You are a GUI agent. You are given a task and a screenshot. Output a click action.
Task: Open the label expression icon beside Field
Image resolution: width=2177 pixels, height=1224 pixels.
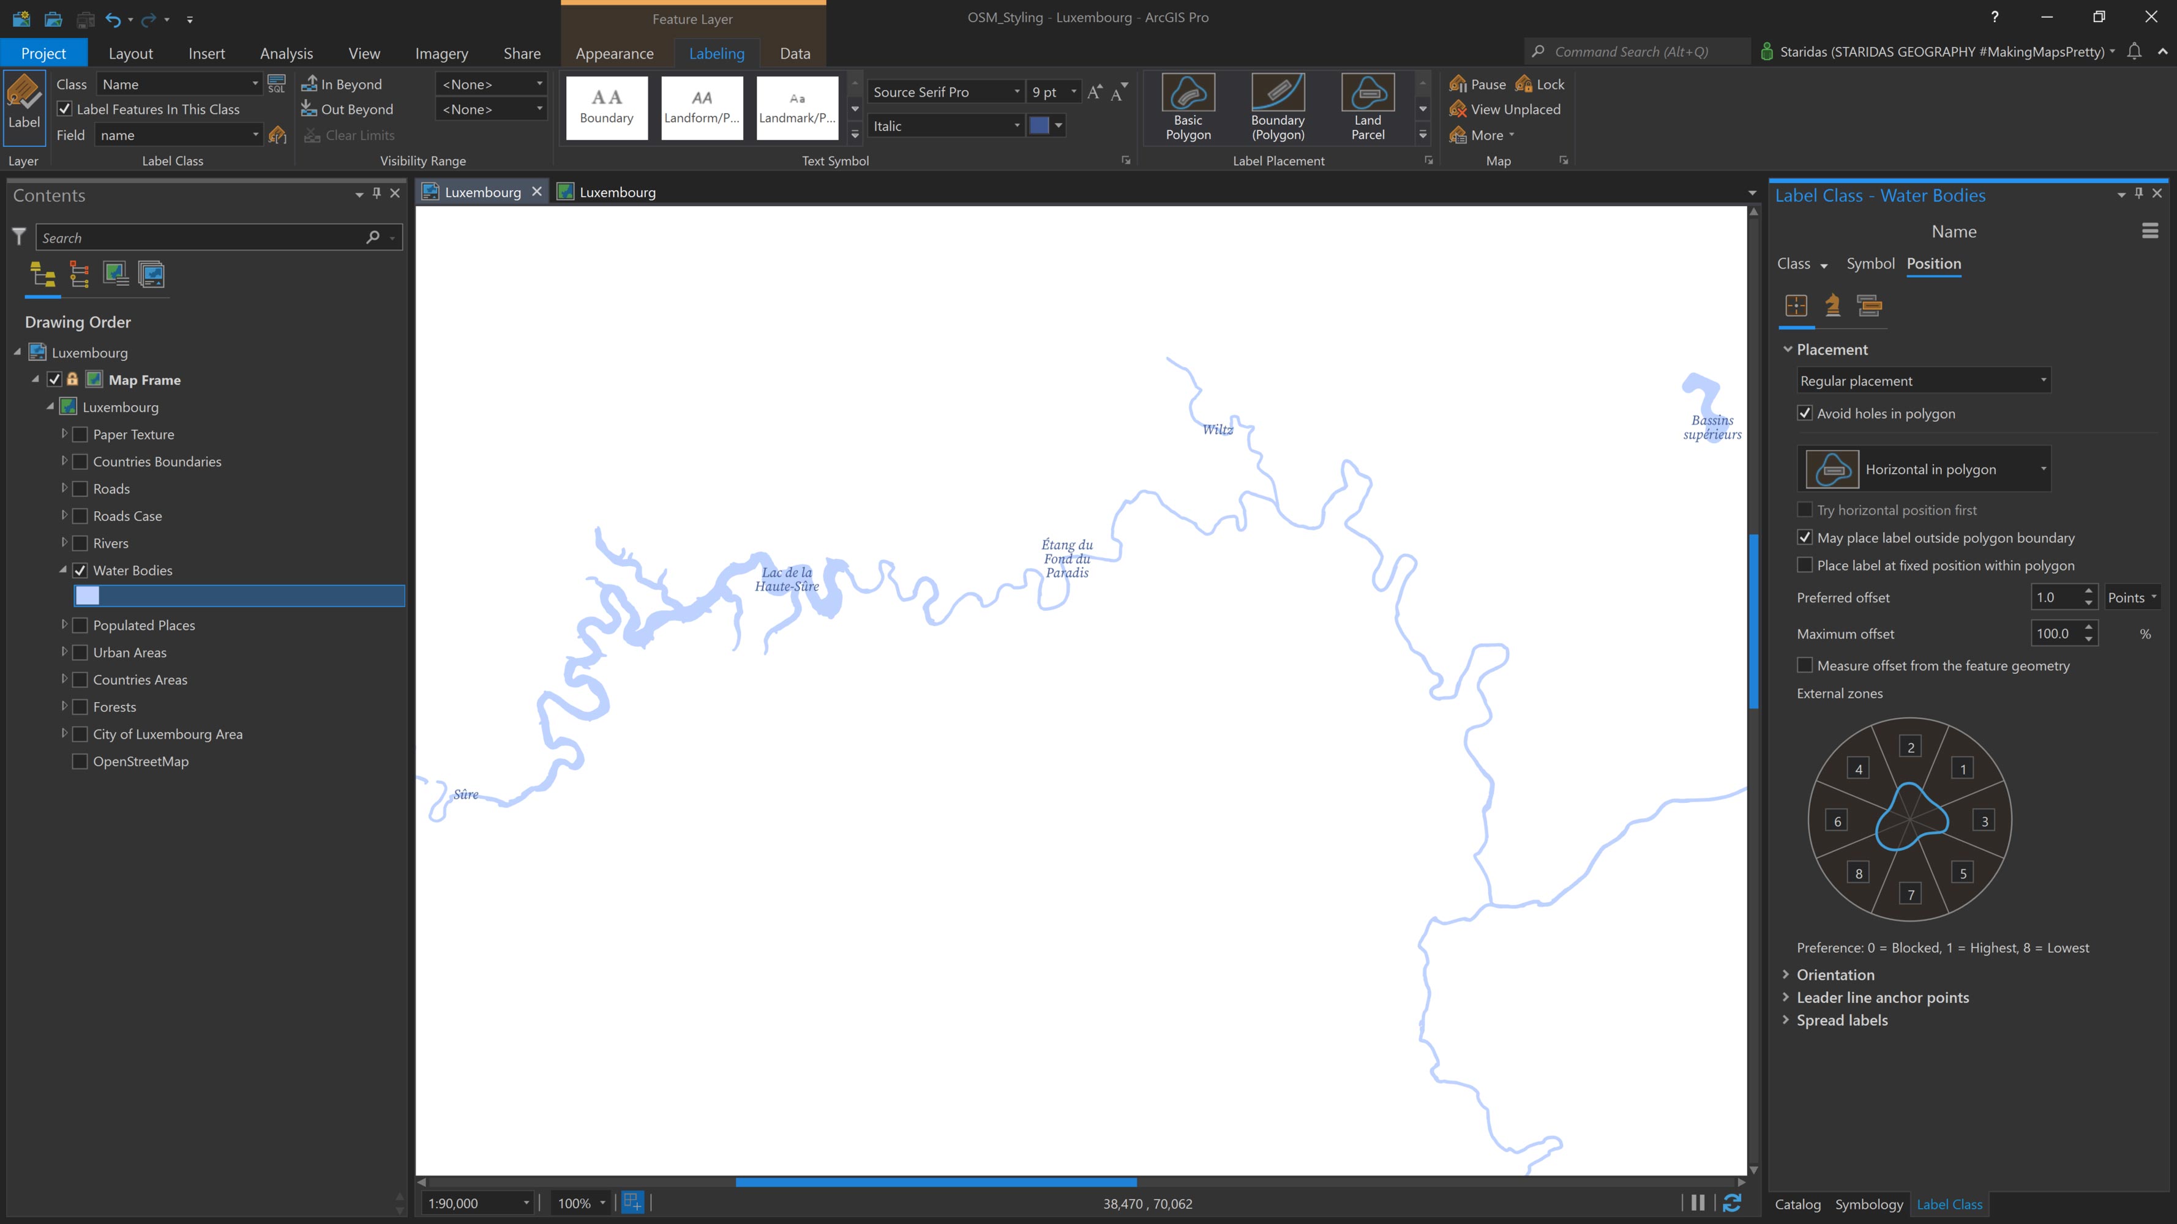tap(277, 135)
